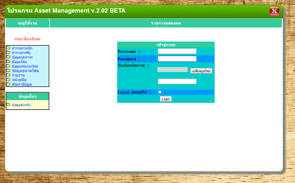Click the ยืนยันรหัสภาพ label
The height and width of the screenshot is (183, 295).
pyautogui.click(x=133, y=66)
